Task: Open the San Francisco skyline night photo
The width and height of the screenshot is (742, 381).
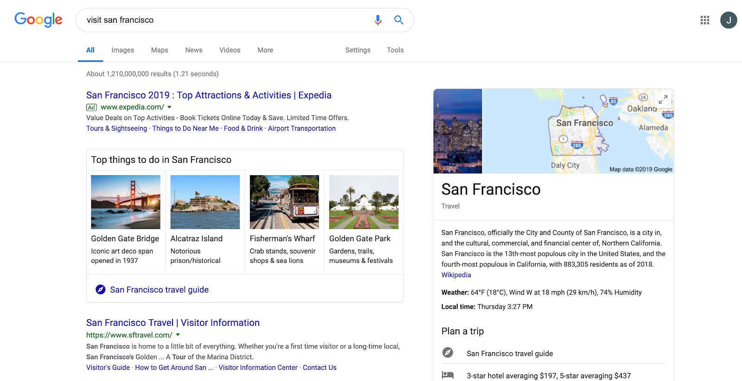Action: pos(458,131)
